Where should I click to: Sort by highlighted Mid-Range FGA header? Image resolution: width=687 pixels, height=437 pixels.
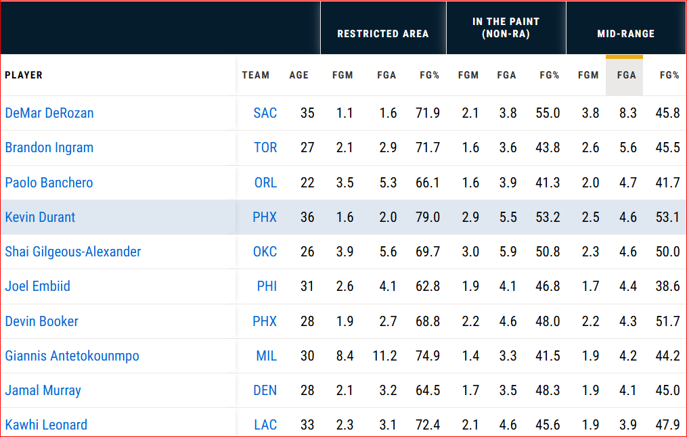coord(626,75)
